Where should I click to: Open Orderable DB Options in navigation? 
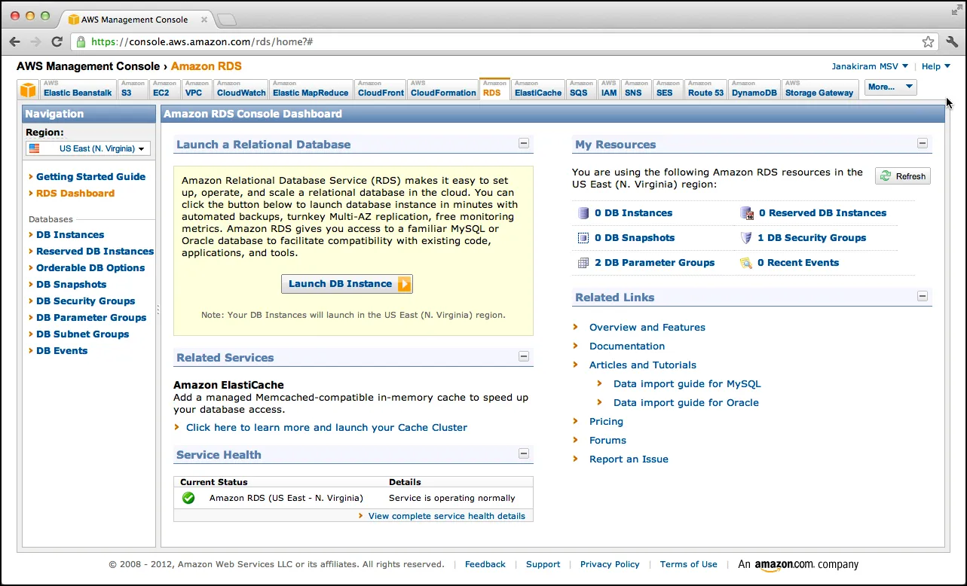pyautogui.click(x=90, y=267)
